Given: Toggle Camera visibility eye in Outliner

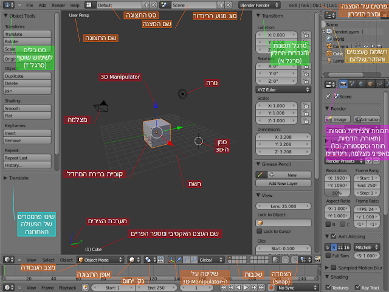Looking at the screenshot, I should pyautogui.click(x=365, y=46).
